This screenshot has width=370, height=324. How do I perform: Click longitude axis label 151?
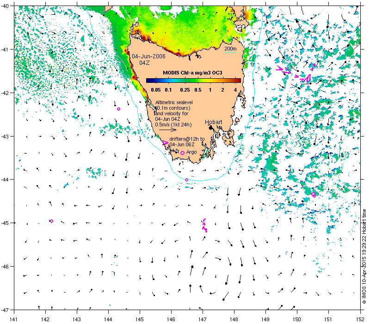coord(328,319)
